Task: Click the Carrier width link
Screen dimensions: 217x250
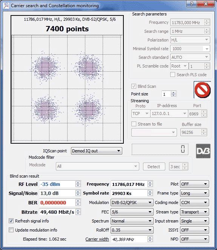Action: pos(97,239)
